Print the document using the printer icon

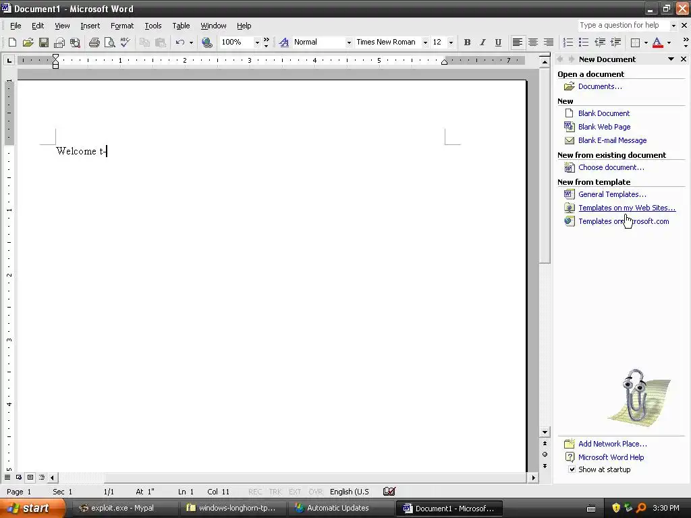pyautogui.click(x=94, y=42)
